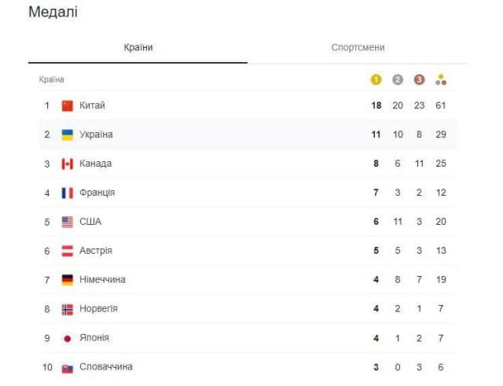Click the Slovakia flag icon

(68, 367)
